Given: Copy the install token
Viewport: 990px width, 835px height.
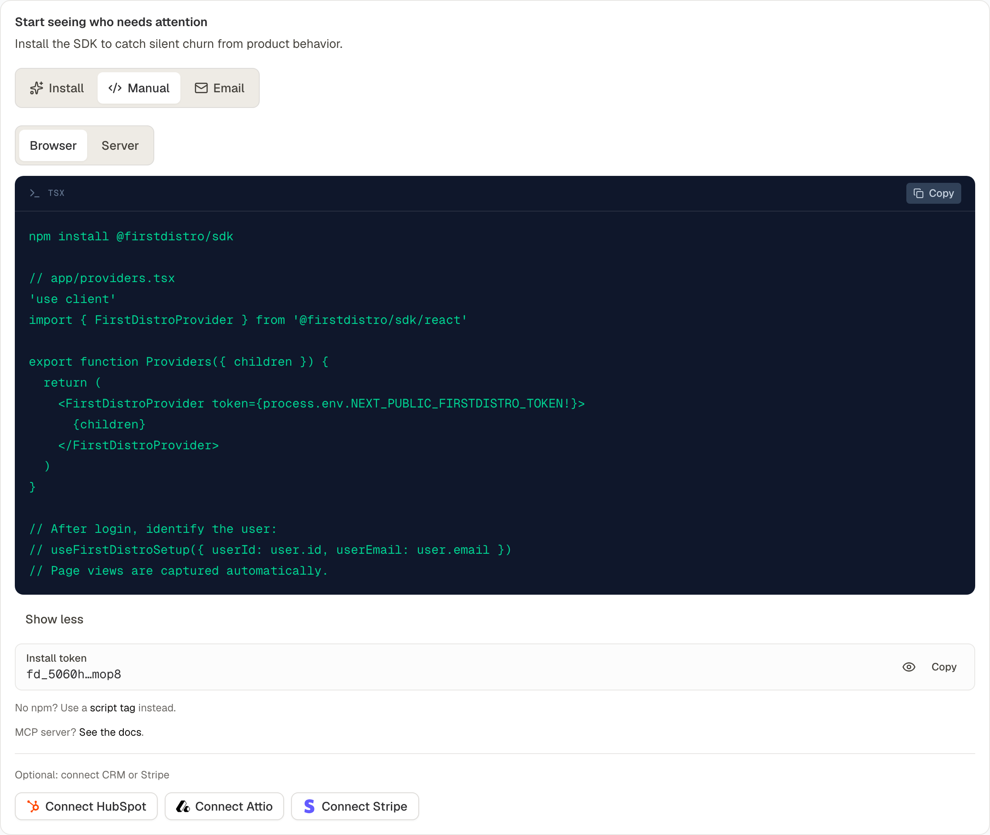Looking at the screenshot, I should [x=943, y=667].
